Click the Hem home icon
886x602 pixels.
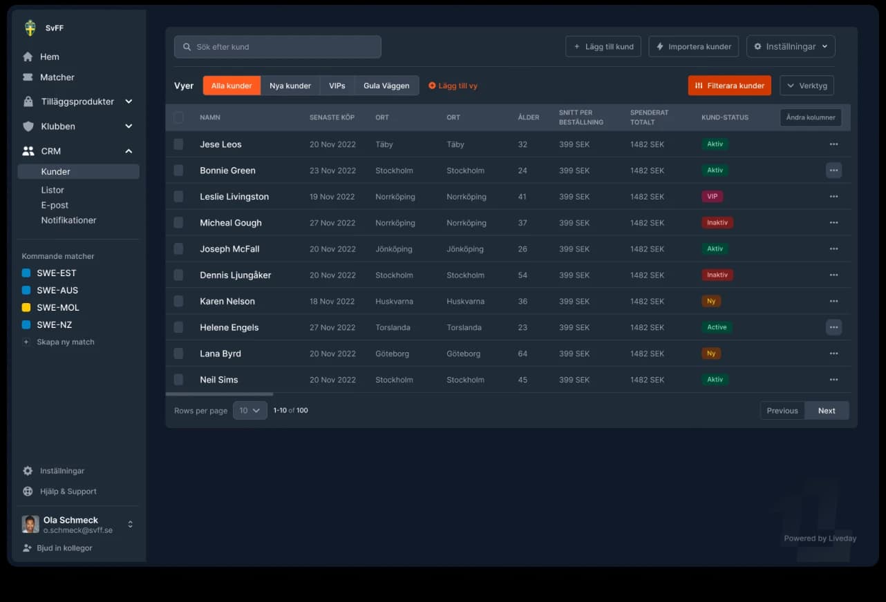point(28,57)
